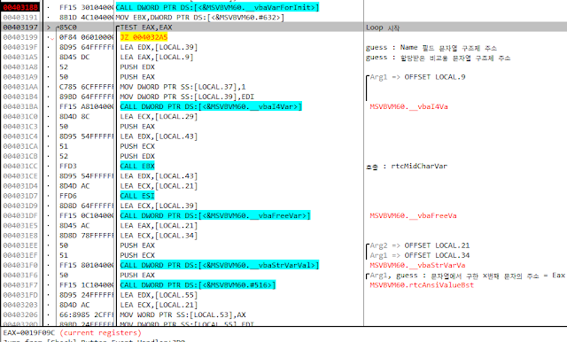This screenshot has height=342, width=567.
Task: Select the CALL __vbaStrVarVal instruction
Action: point(220,265)
